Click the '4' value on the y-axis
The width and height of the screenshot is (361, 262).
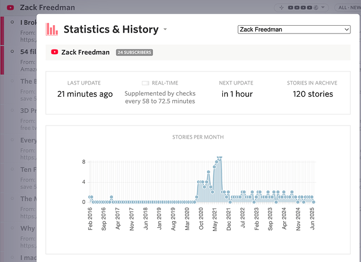[84, 182]
